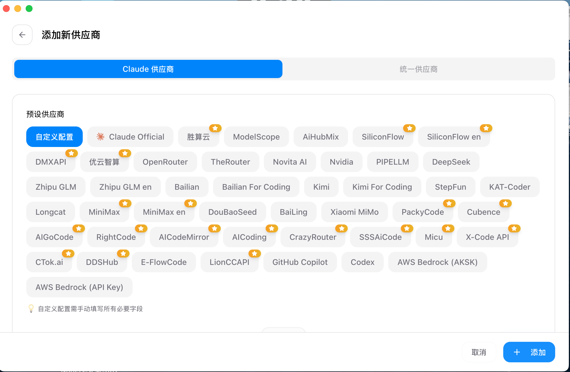
Task: Choose the Zhipu GLM en preset
Action: (x=126, y=187)
